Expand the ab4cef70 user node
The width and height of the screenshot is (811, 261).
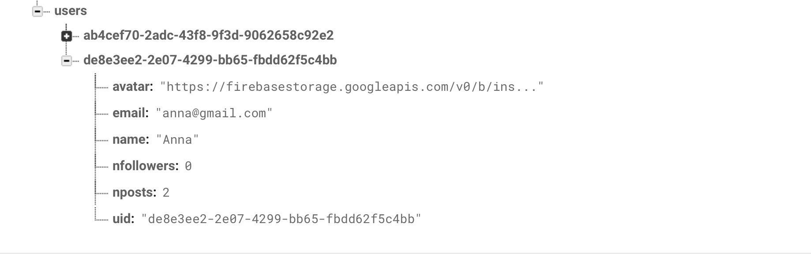(67, 36)
